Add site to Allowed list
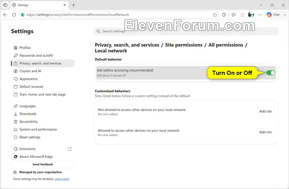The image size is (289, 189). 265,132
